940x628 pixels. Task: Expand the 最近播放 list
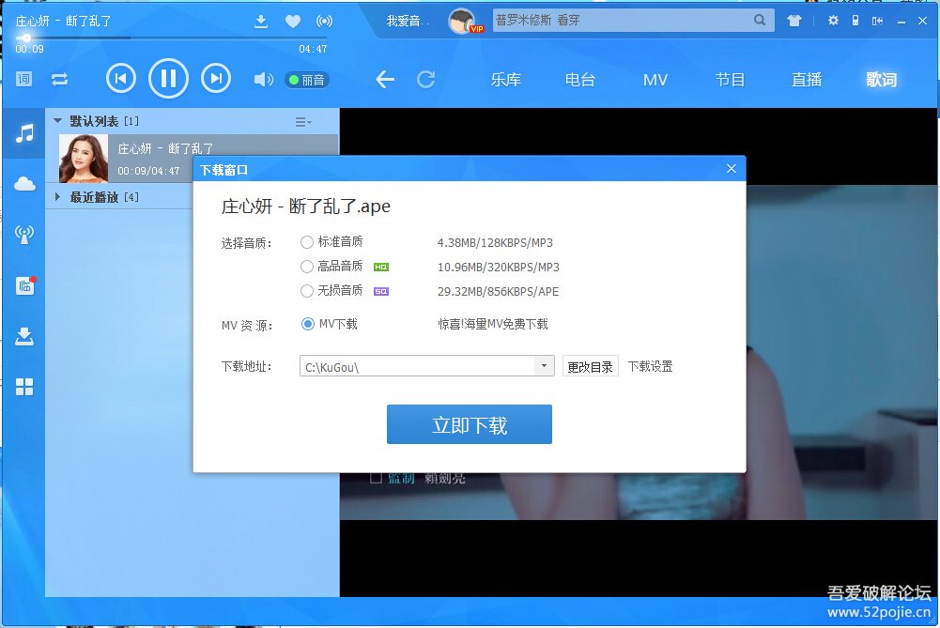point(57,196)
